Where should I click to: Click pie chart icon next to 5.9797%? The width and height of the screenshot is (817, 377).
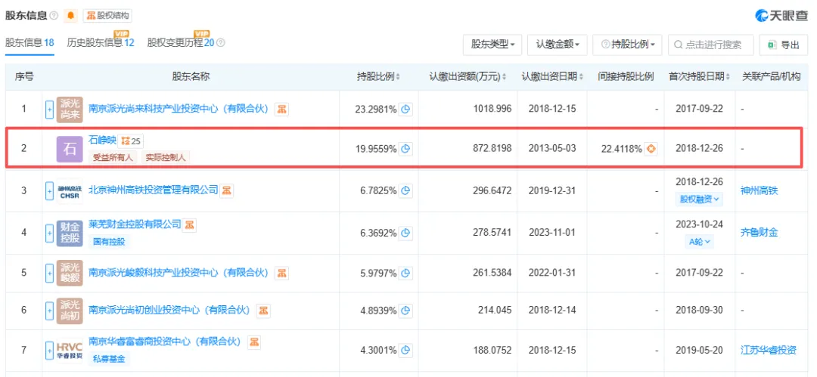tap(406, 273)
